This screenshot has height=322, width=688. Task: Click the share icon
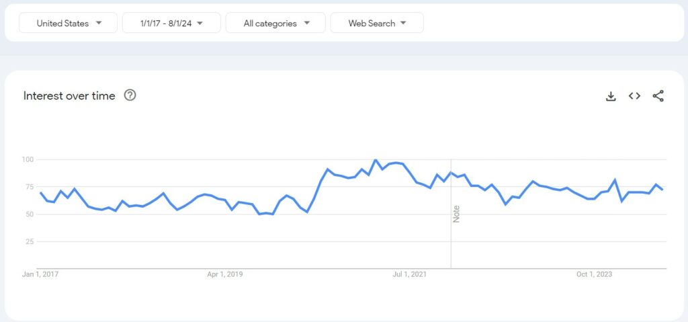click(x=658, y=96)
